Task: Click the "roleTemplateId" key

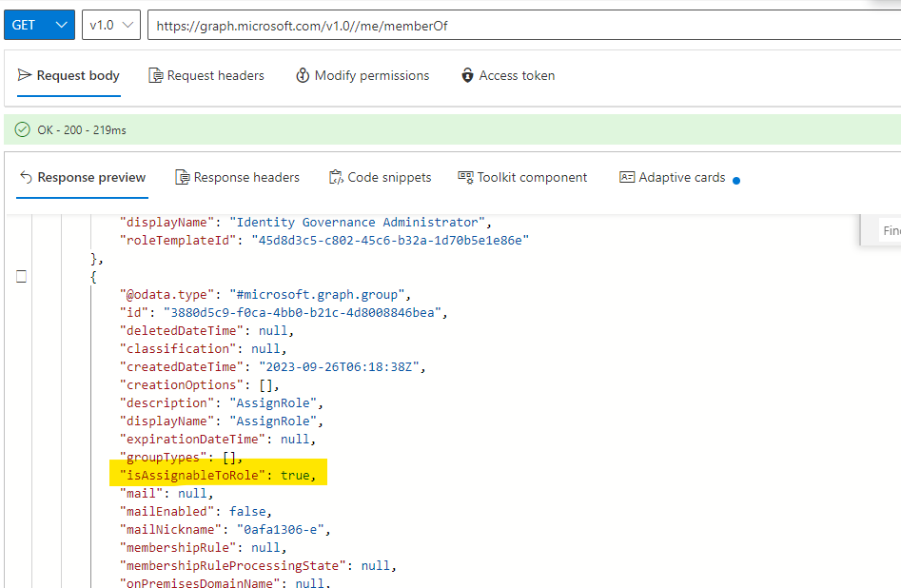Action: 178,241
